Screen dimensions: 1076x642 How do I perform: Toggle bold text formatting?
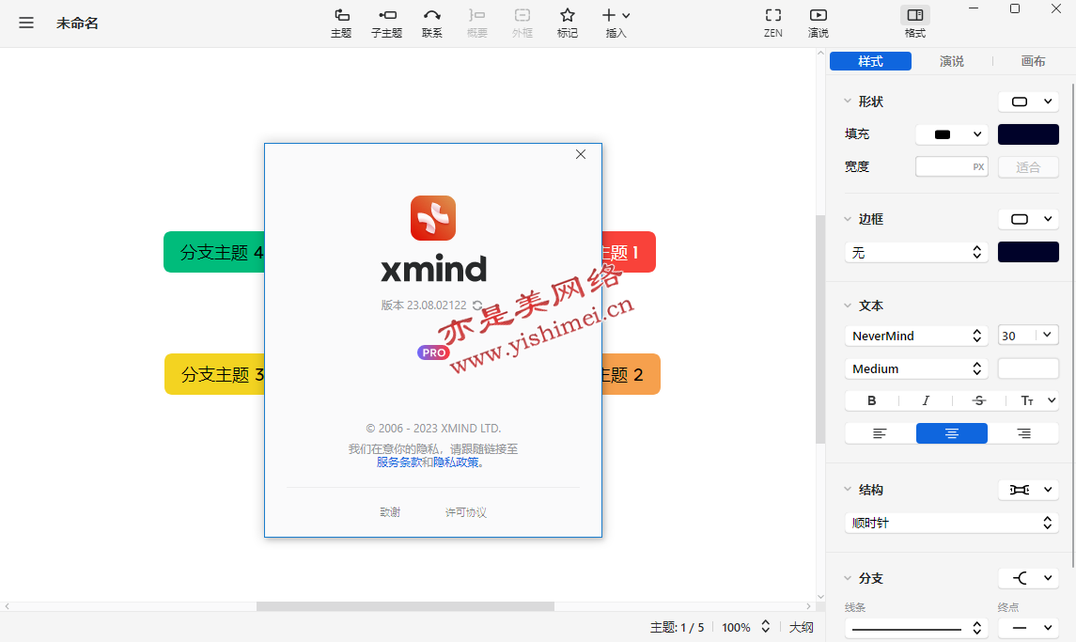(871, 401)
